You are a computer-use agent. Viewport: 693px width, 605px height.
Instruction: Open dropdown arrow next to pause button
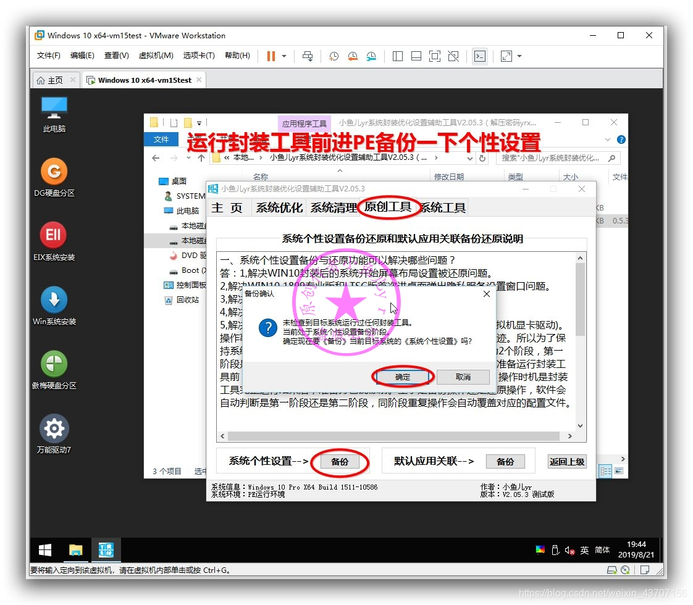284,56
